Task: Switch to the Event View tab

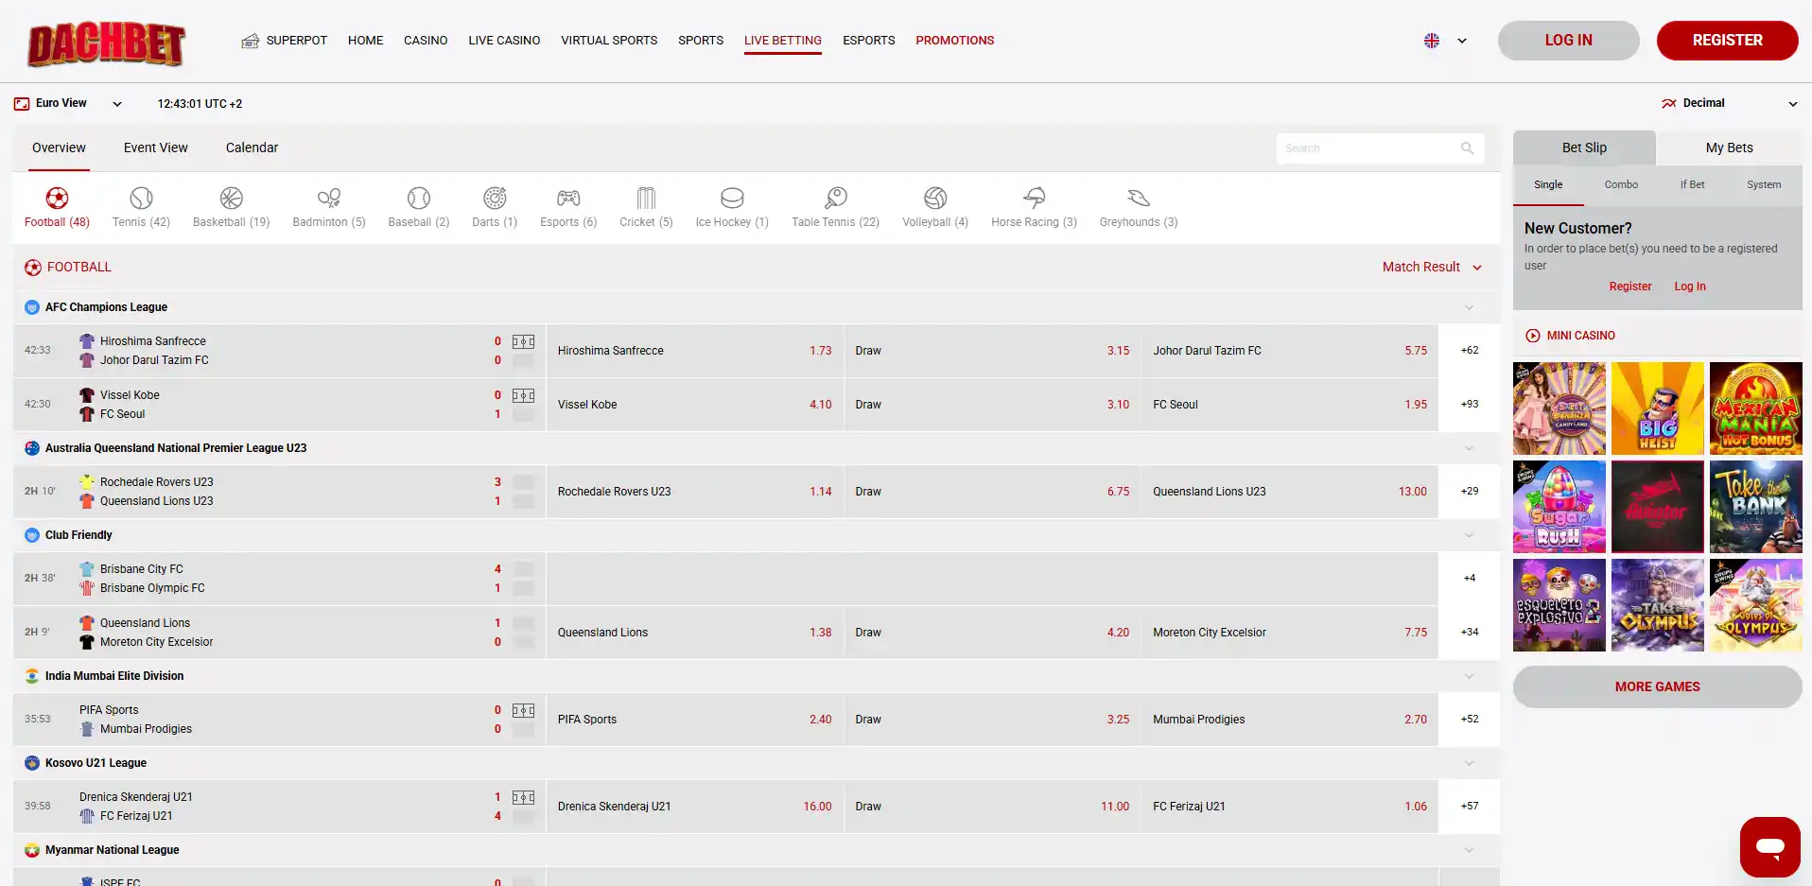Action: [156, 148]
